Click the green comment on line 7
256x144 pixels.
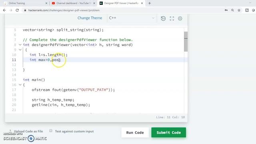78,40
